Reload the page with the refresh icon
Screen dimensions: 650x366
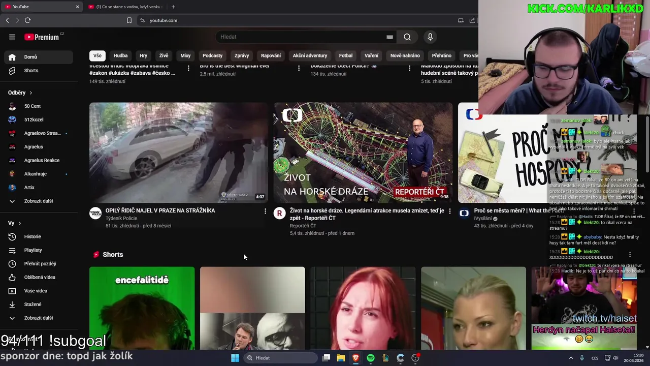pos(27,20)
